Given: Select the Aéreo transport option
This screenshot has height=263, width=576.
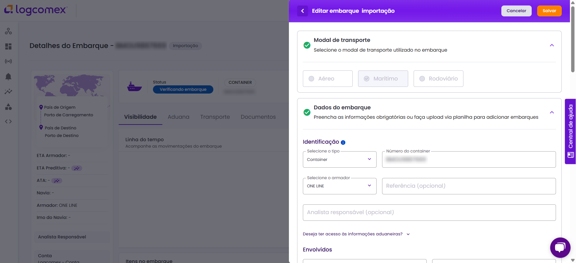Looking at the screenshot, I should (x=327, y=79).
